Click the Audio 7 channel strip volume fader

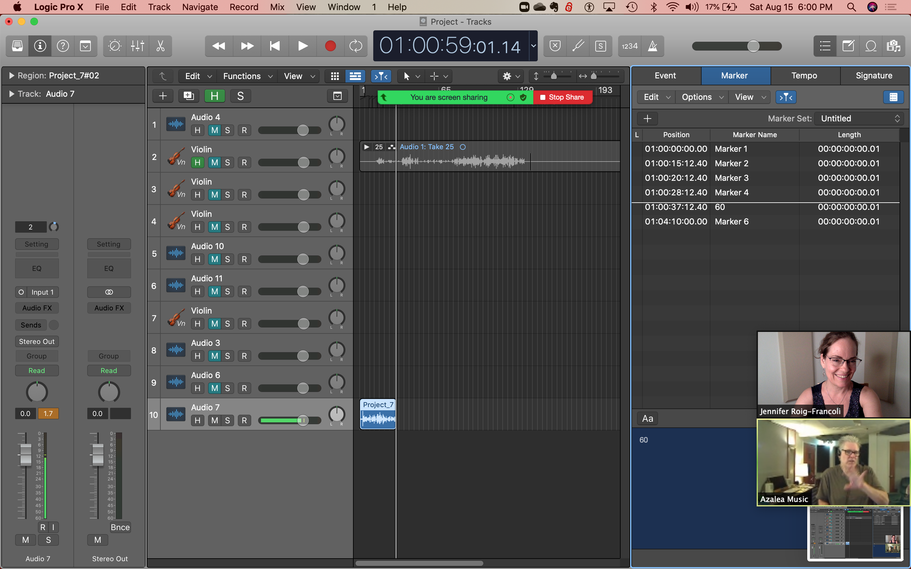coord(26,454)
